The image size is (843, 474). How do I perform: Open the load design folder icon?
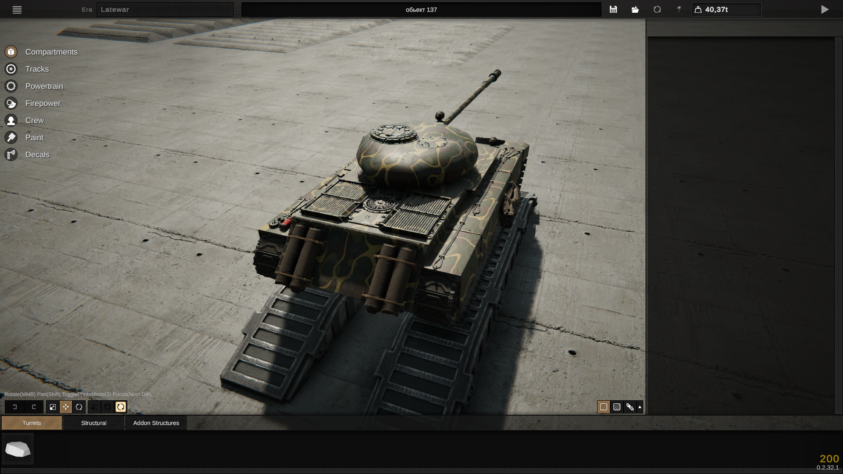pyautogui.click(x=635, y=9)
